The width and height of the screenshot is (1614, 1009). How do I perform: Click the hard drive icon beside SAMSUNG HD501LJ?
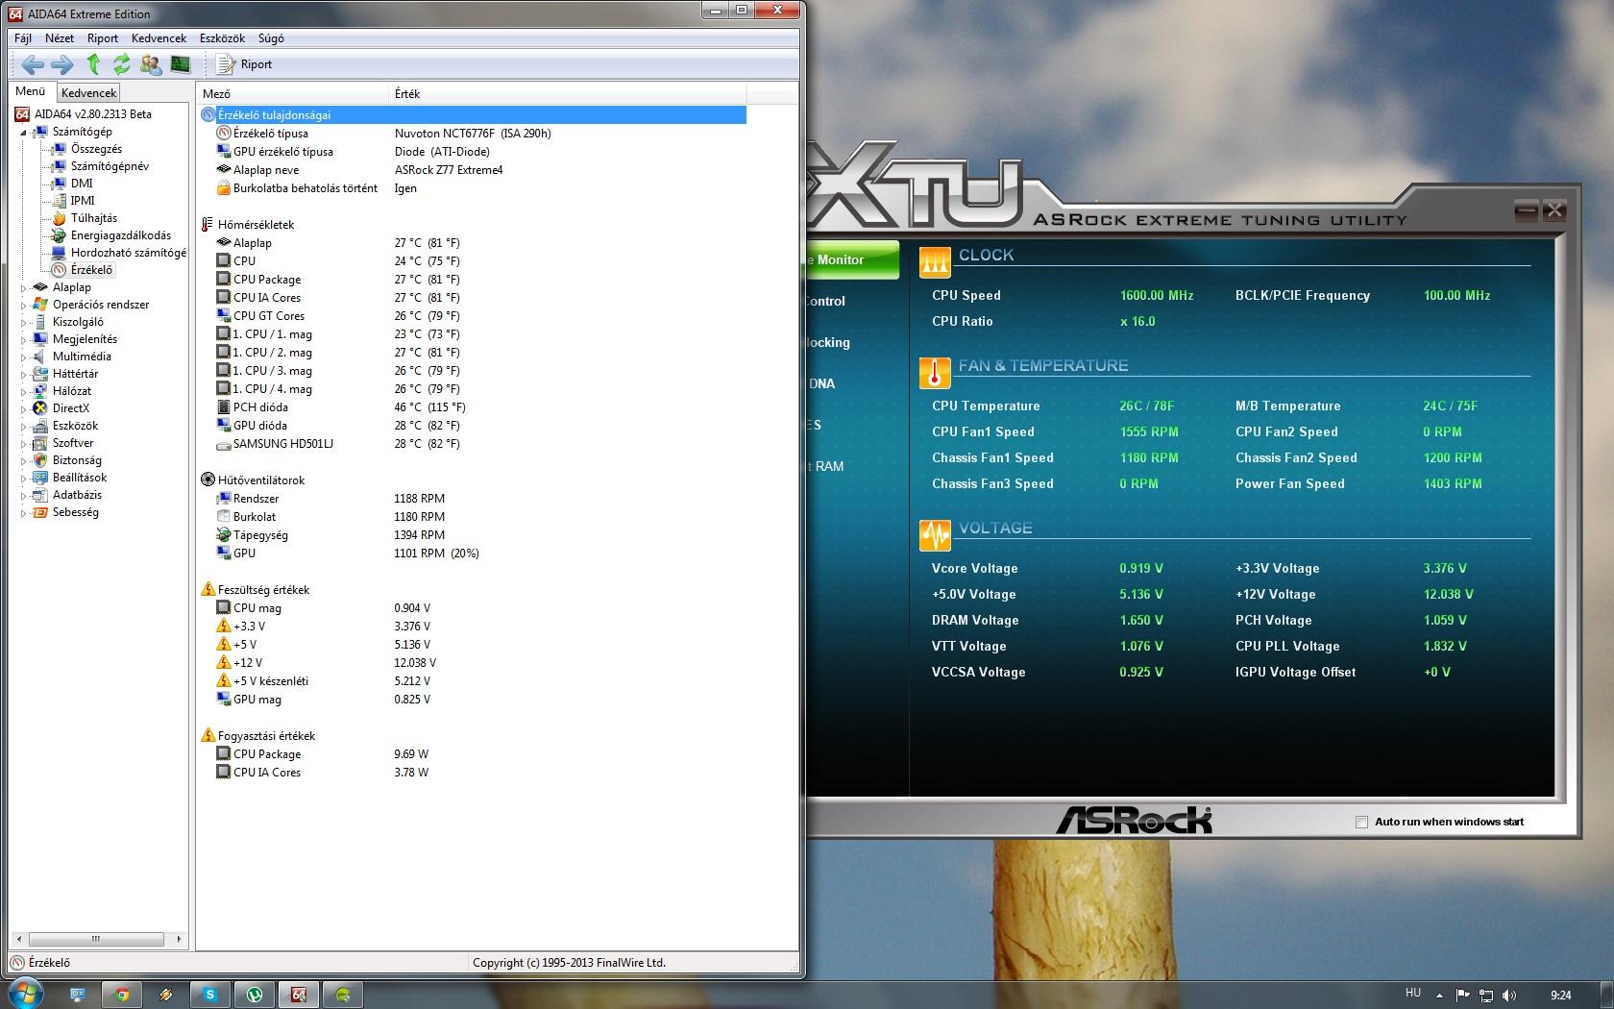[223, 444]
